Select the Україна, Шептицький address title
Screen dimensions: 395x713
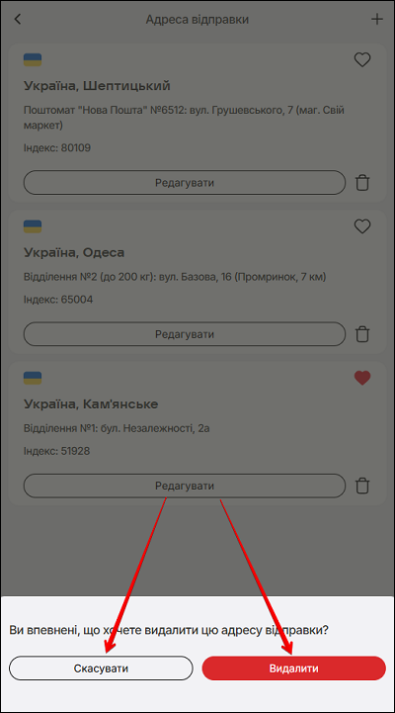tap(97, 85)
